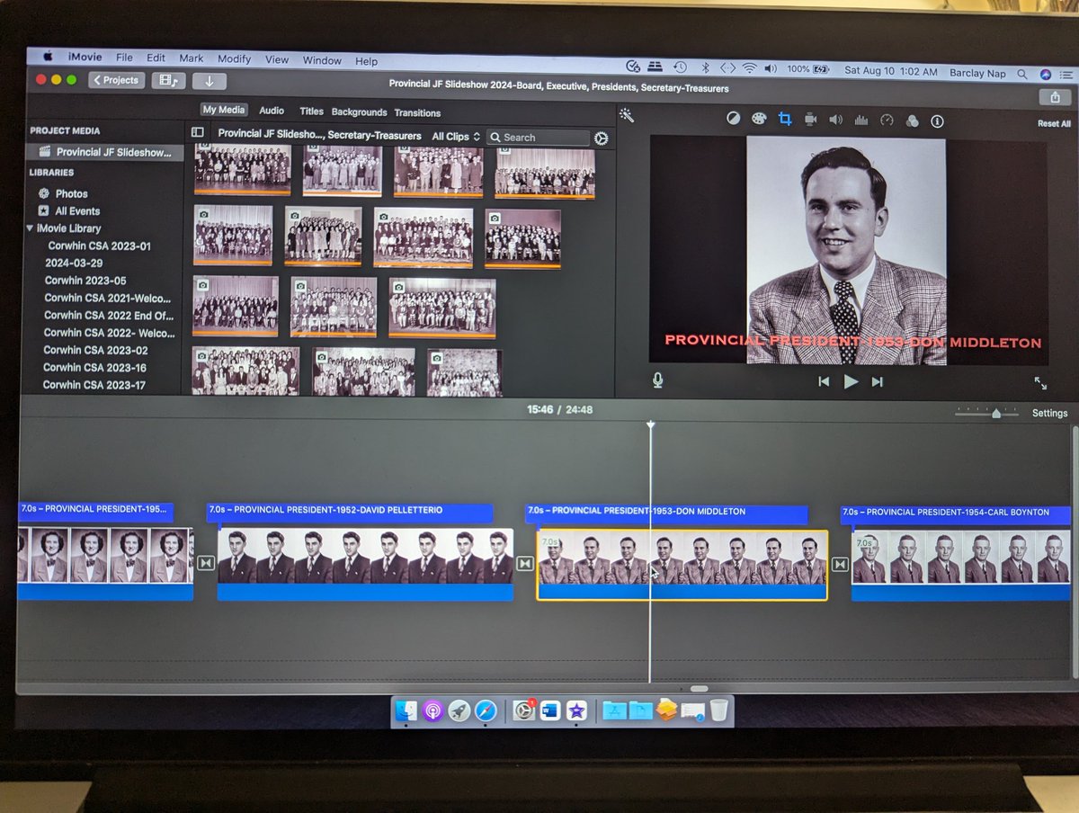1079x813 pixels.
Task: Click the import media down-arrow button
Action: click(x=210, y=81)
